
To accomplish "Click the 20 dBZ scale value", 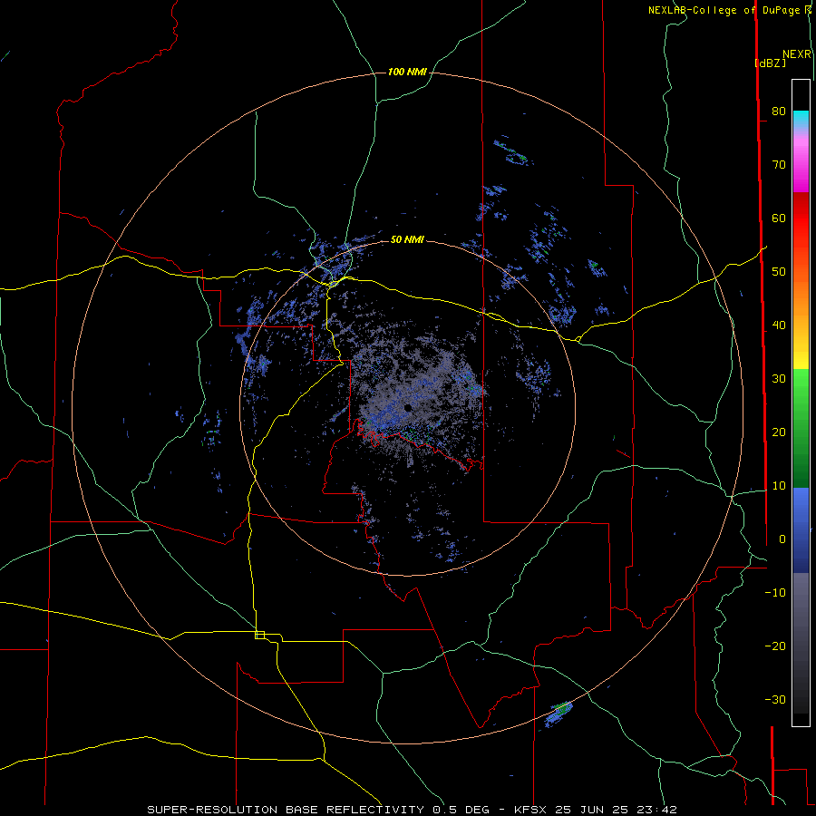I will tap(779, 432).
